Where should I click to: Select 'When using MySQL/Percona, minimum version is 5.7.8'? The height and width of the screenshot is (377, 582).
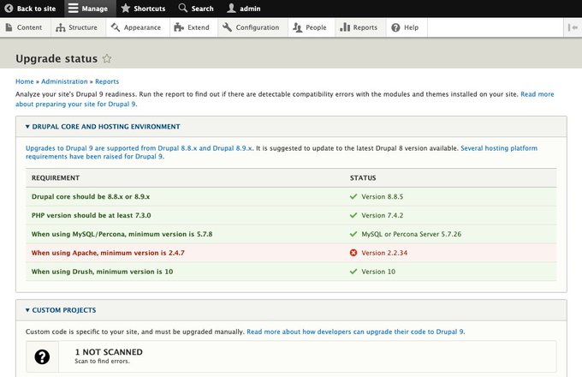coord(291,234)
